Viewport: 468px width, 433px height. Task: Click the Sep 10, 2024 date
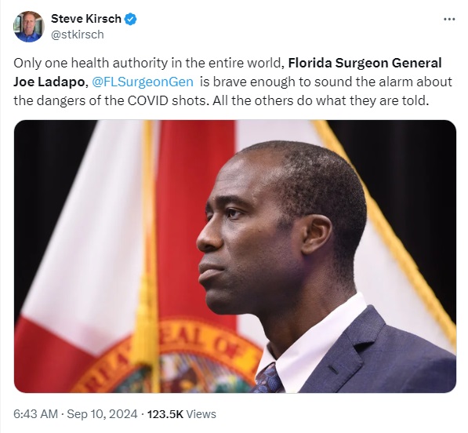click(102, 414)
